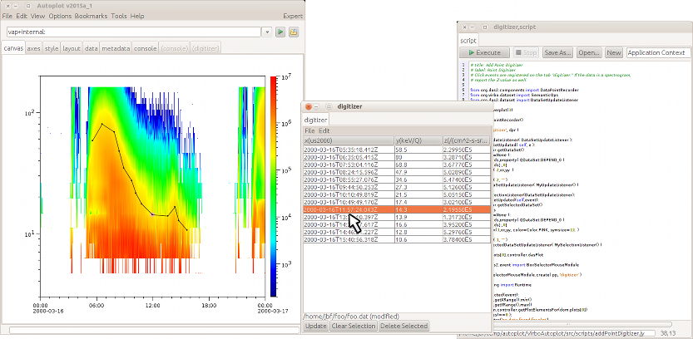Click the Expert mode label
The image size is (693, 339).
pyautogui.click(x=293, y=16)
